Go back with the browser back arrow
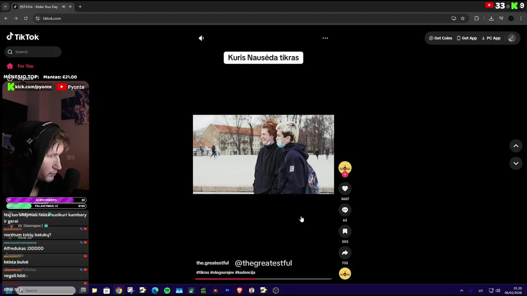 point(6,18)
